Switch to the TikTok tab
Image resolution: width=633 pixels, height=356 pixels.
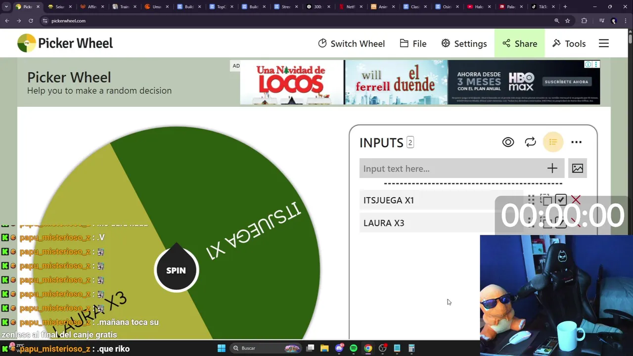543,7
